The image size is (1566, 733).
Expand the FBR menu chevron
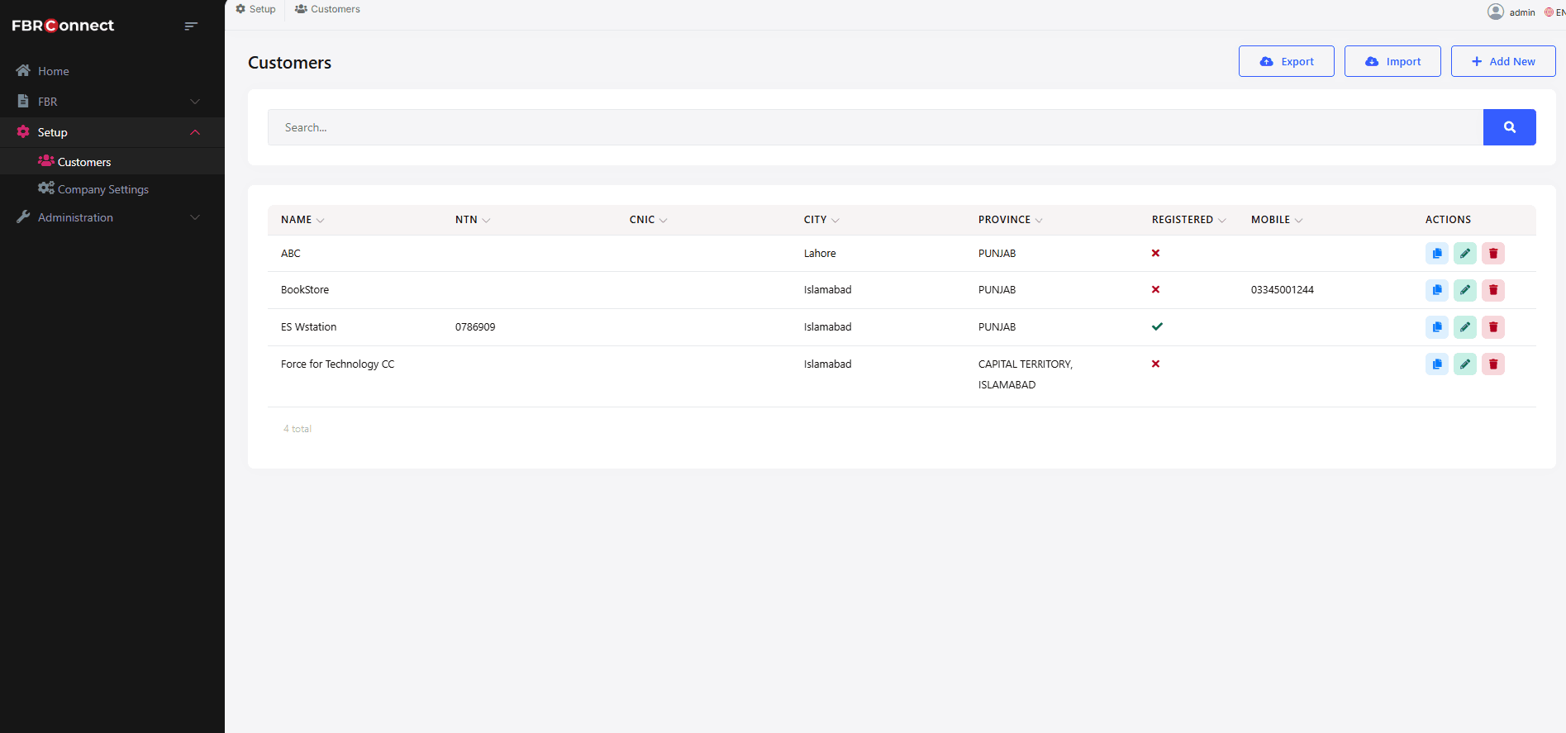pos(195,102)
